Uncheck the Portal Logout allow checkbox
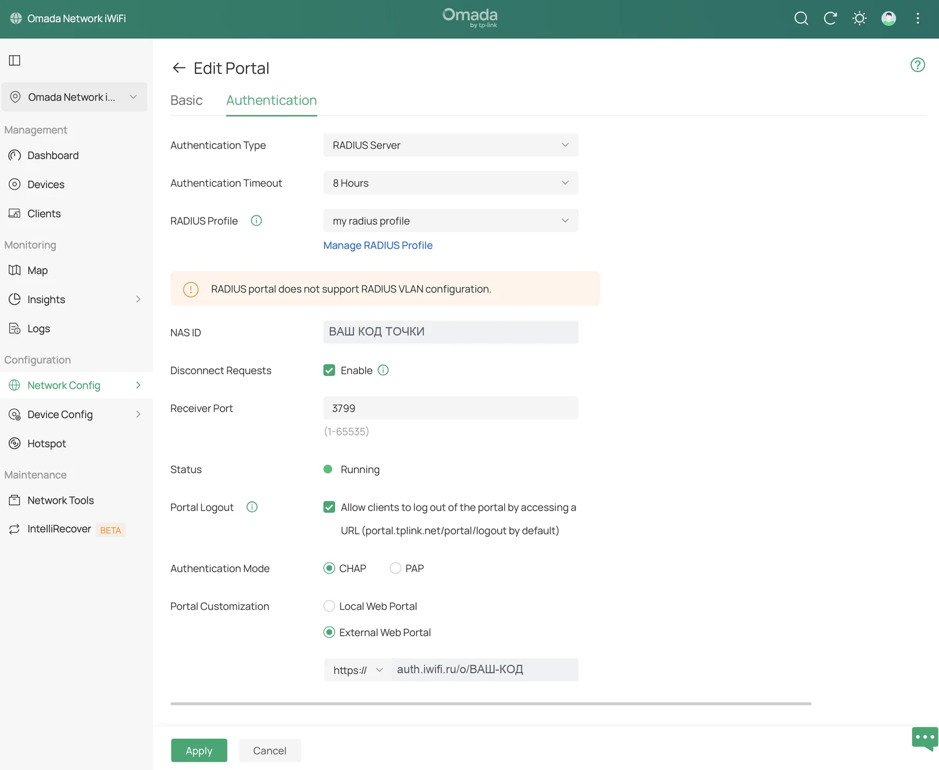 click(x=329, y=507)
